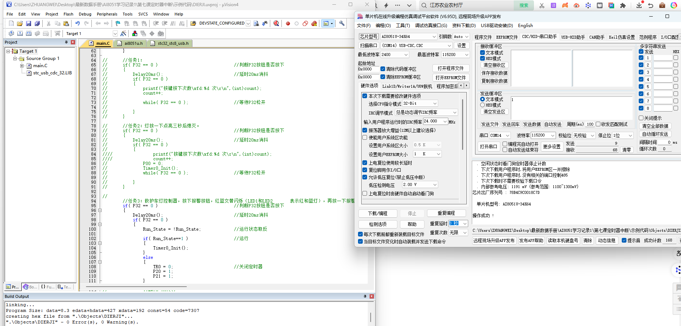681x326 pixels.
Task: Open Options for Target wand icon
Action: [x=123, y=34]
